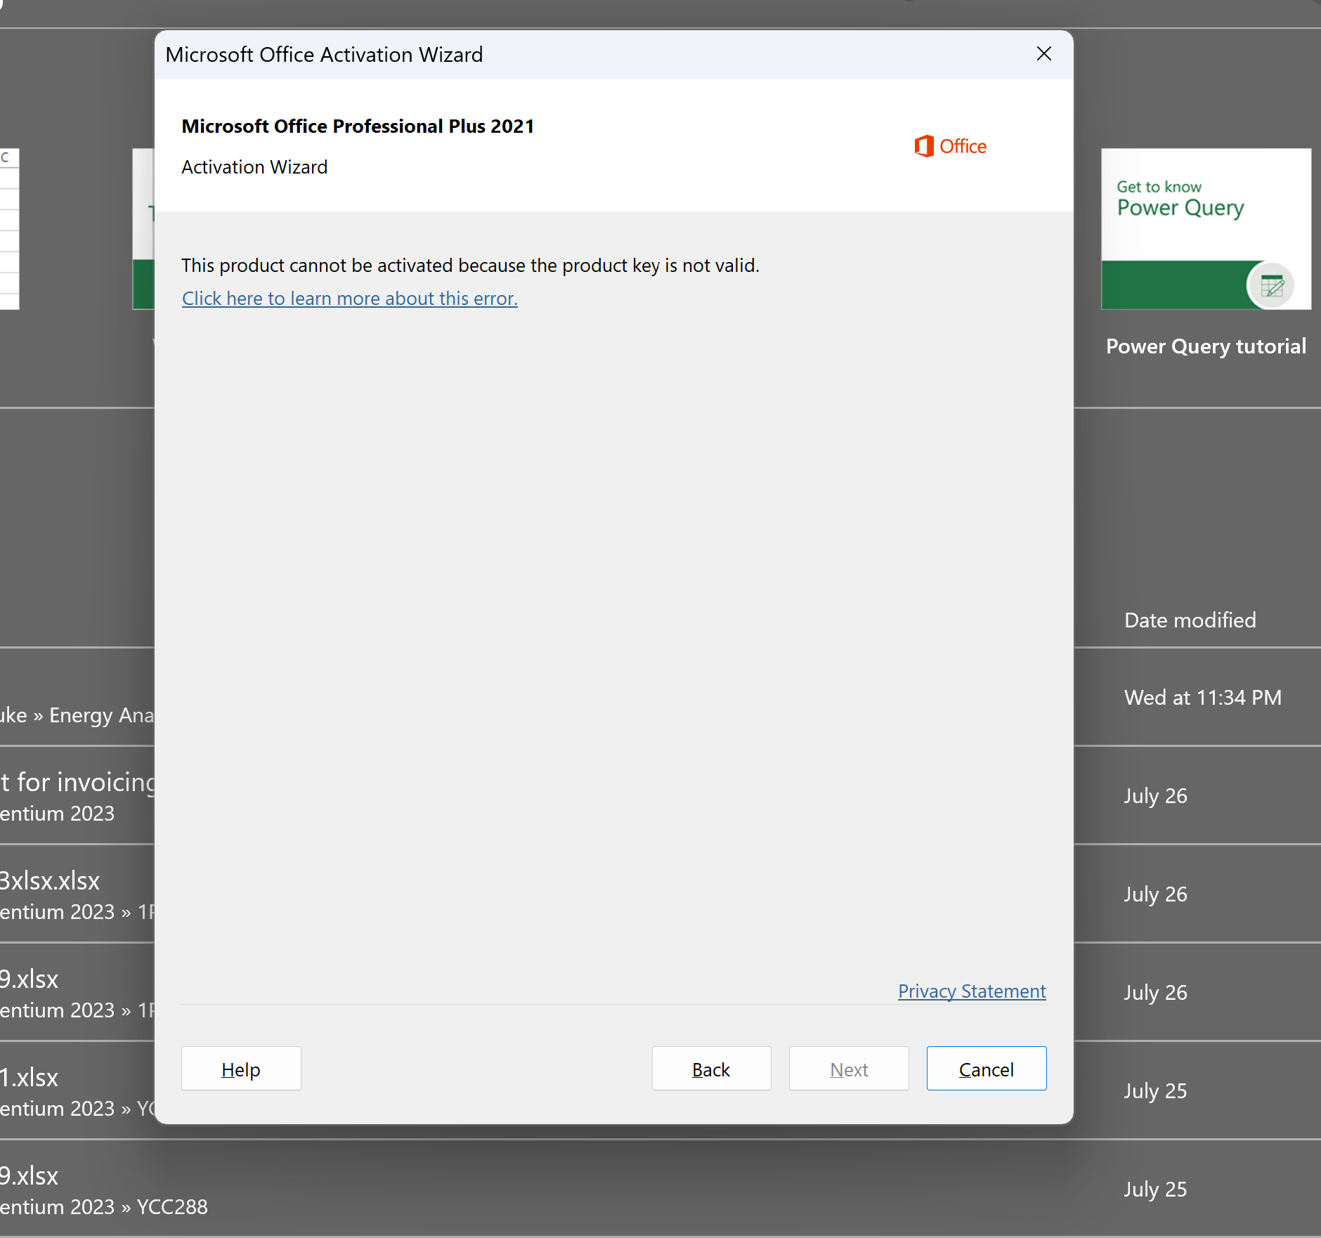Select the Power Query tutorial label
Screen dimensions: 1321x1238
(x=1205, y=346)
